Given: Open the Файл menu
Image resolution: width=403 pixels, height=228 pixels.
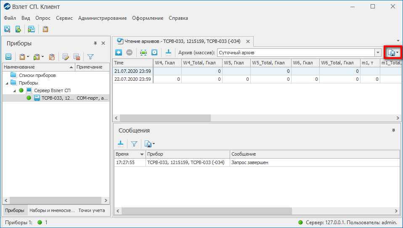Looking at the screenshot, I should (10, 18).
